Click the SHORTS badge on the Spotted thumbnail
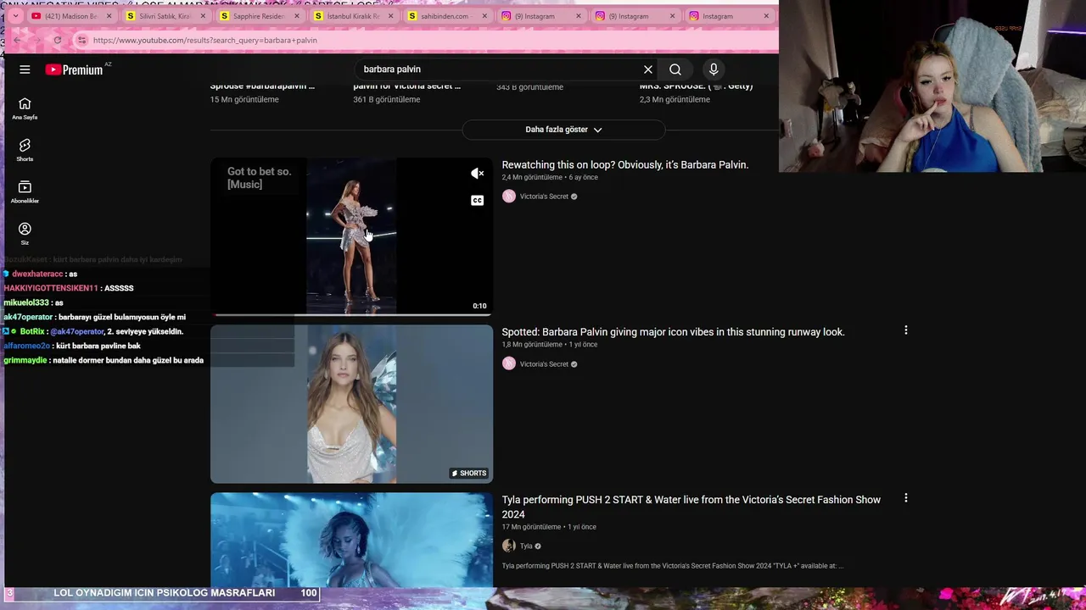Image resolution: width=1086 pixels, height=610 pixels. pos(468,473)
